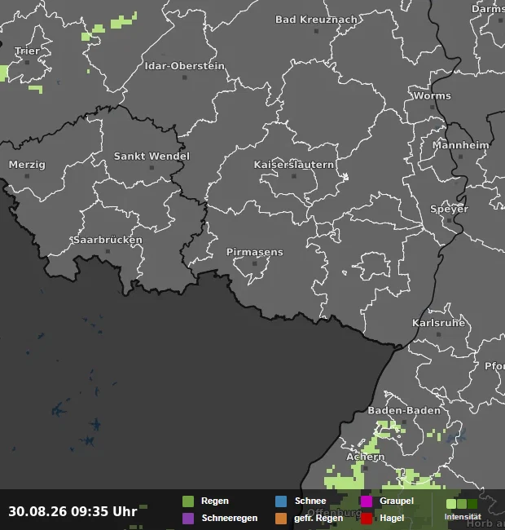Click the Achern map label

click(365, 457)
